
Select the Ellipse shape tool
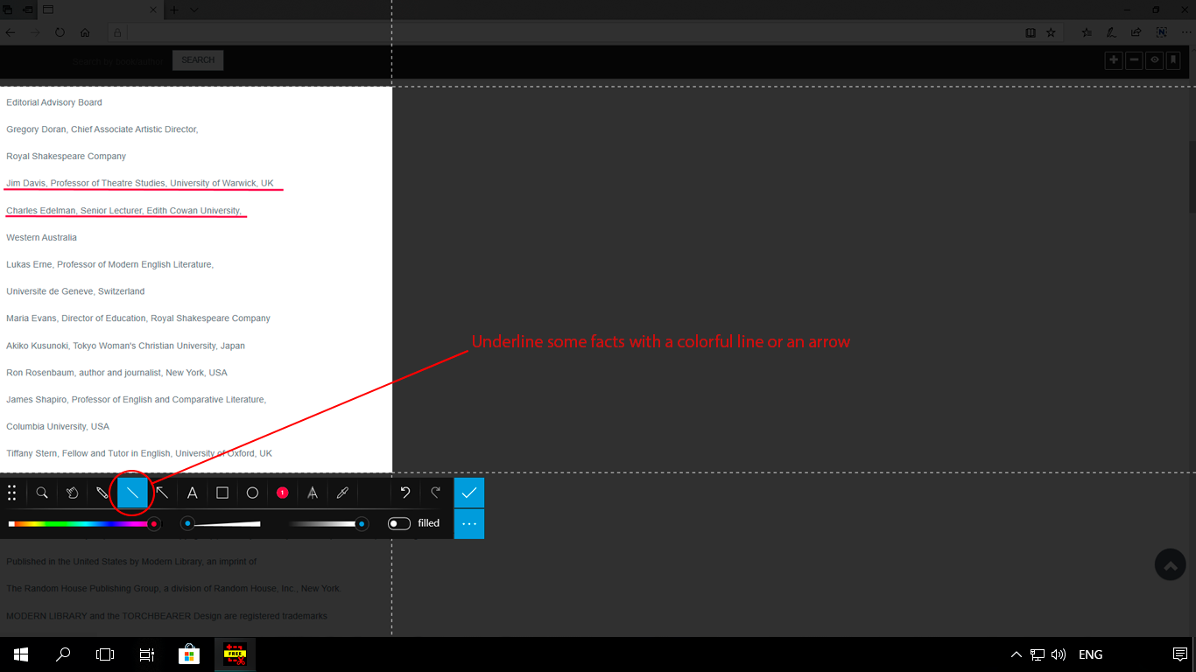tap(252, 493)
